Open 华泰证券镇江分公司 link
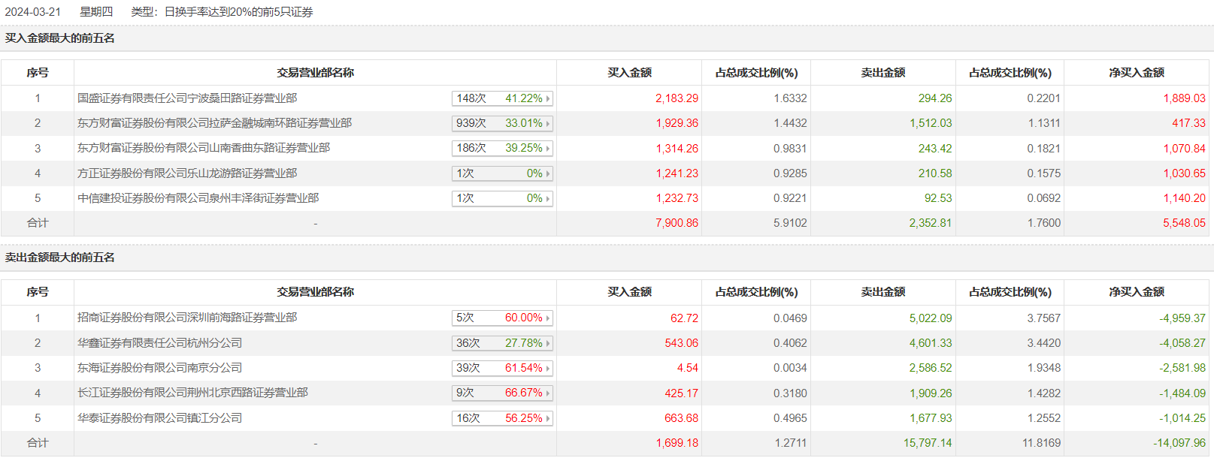The height and width of the screenshot is (458, 1214). point(159,418)
